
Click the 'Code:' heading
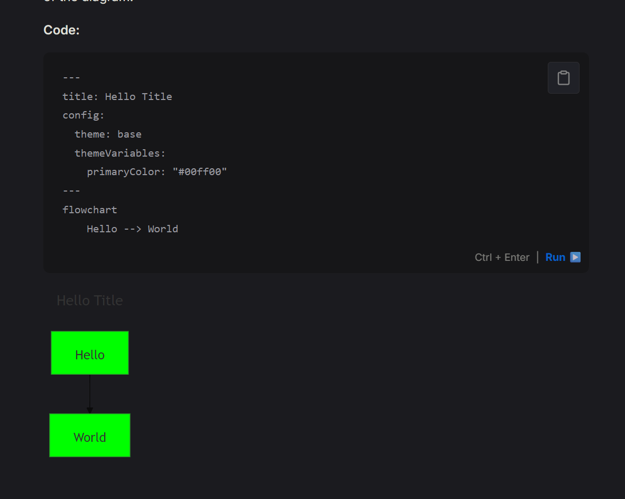point(61,30)
